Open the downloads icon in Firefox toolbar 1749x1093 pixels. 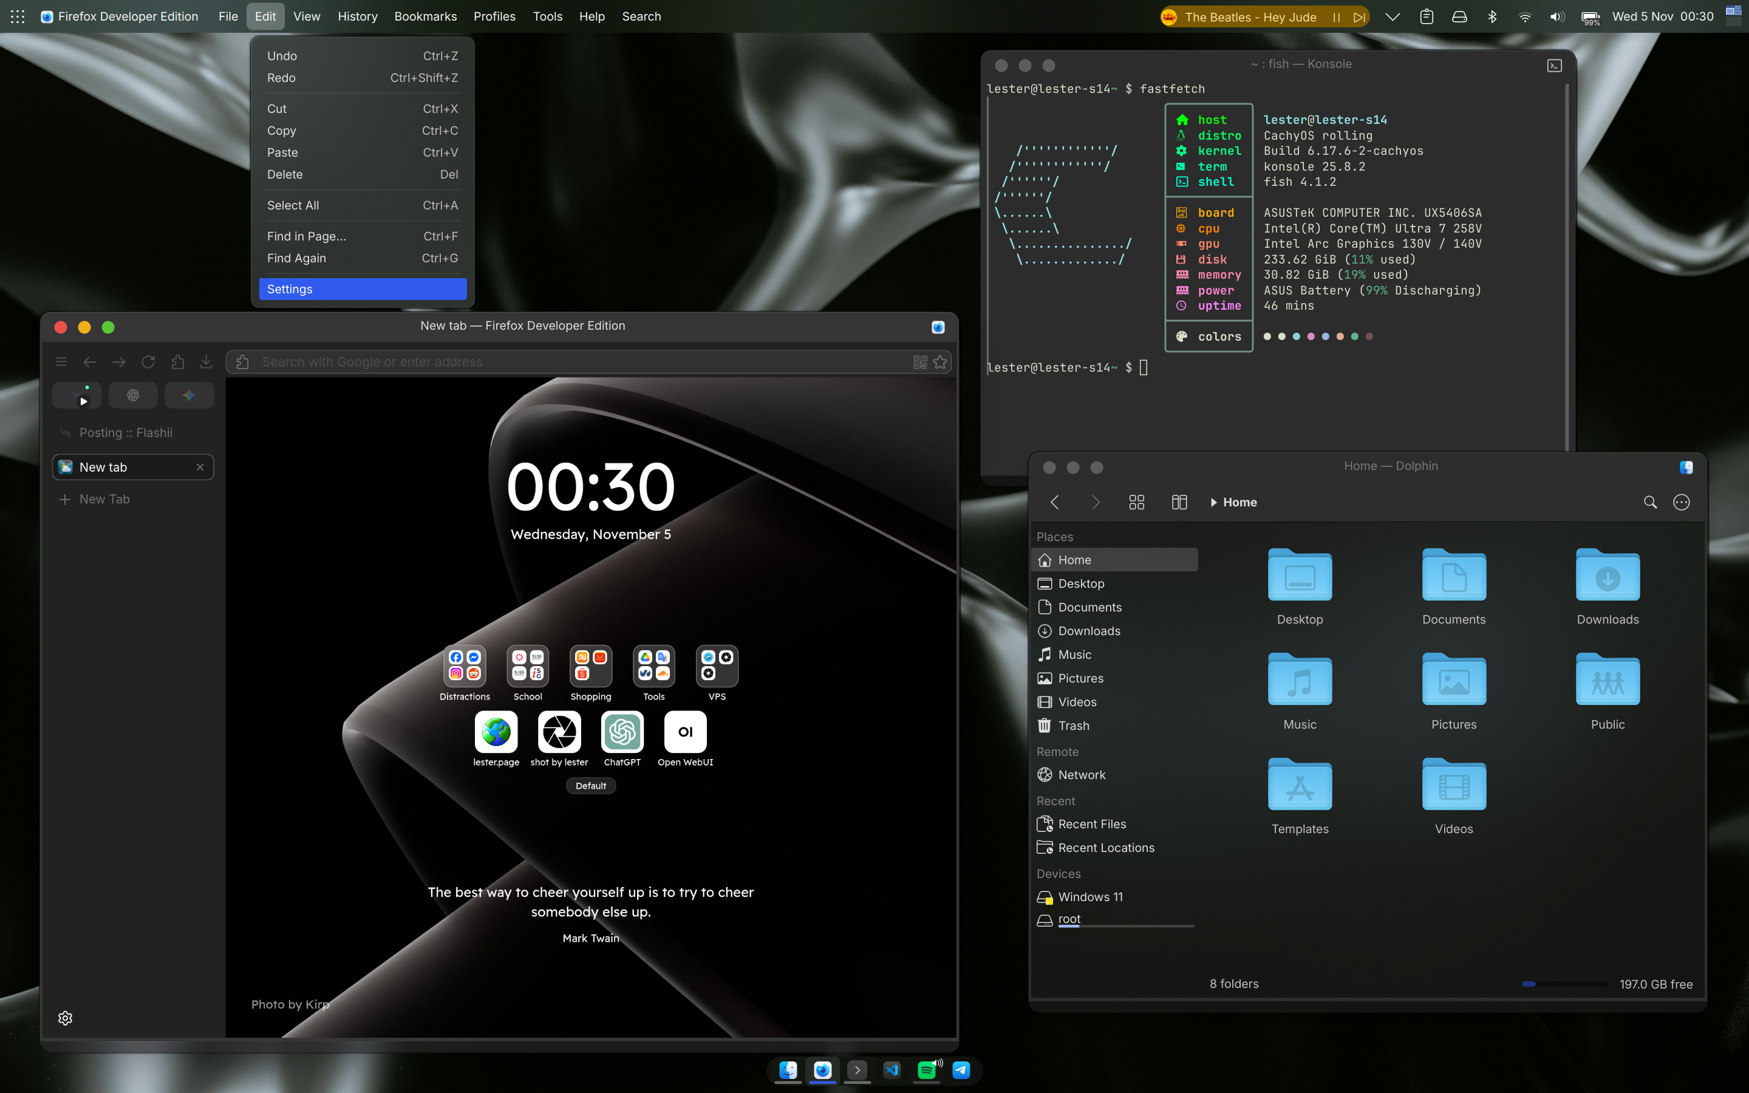pos(206,361)
